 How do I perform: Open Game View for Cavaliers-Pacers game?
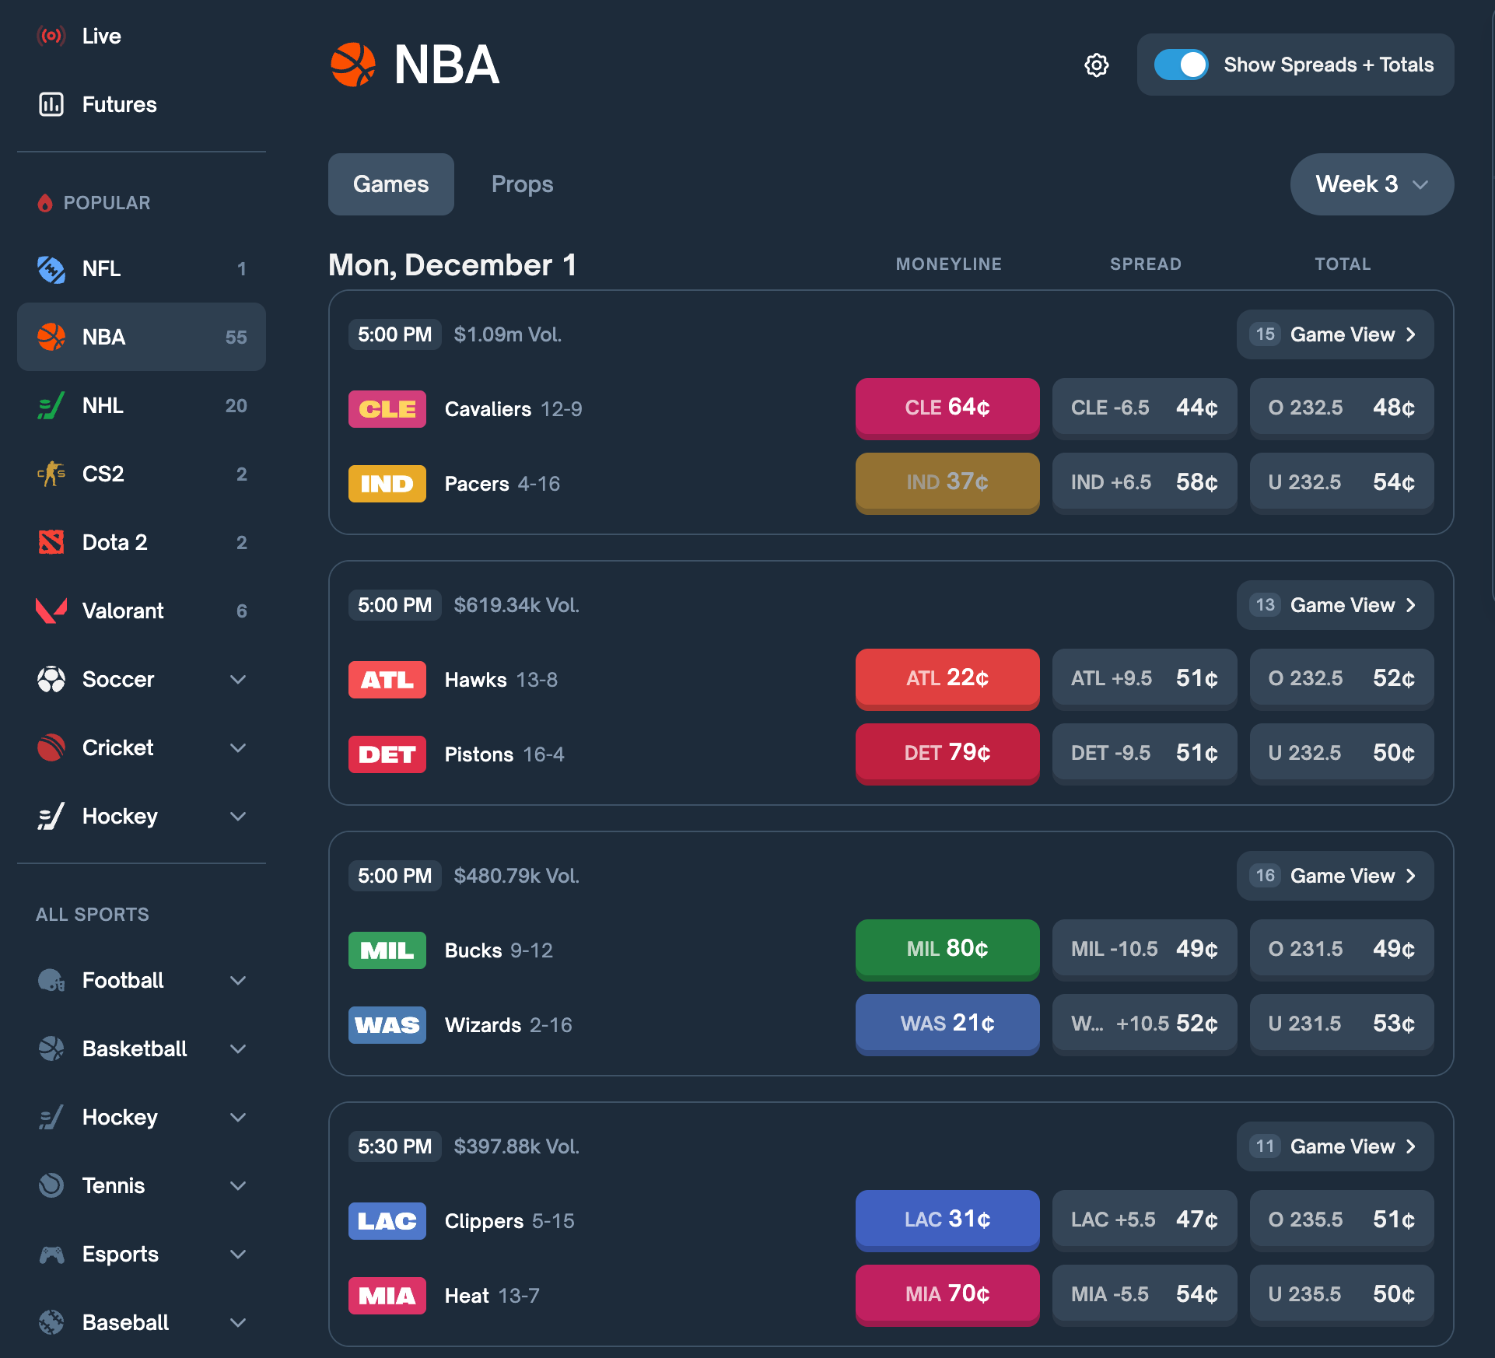point(1335,334)
